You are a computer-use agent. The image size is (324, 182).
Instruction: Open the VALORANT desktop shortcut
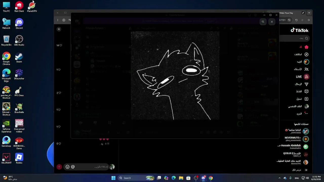(6, 159)
